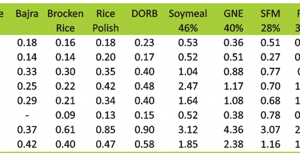
Task: Select the 2.47 value under Soymeal
Action: (x=188, y=86)
